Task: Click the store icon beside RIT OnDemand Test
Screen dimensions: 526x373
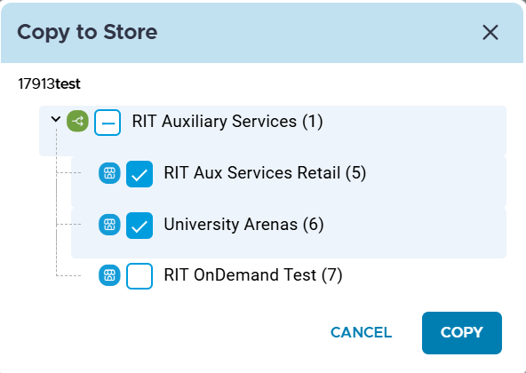Action: 109,275
